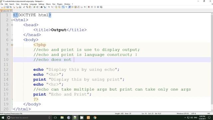Open the Windows Start menu

coord(3,118)
